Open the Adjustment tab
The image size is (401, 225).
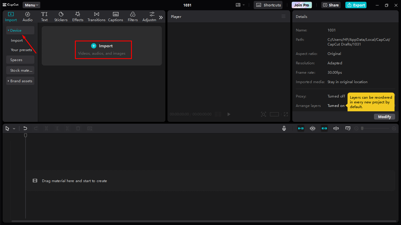[x=149, y=17]
